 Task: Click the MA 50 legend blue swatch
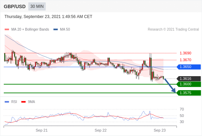(55, 30)
